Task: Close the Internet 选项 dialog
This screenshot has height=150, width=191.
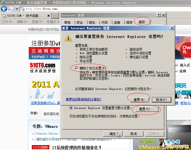Action: click(x=163, y=15)
